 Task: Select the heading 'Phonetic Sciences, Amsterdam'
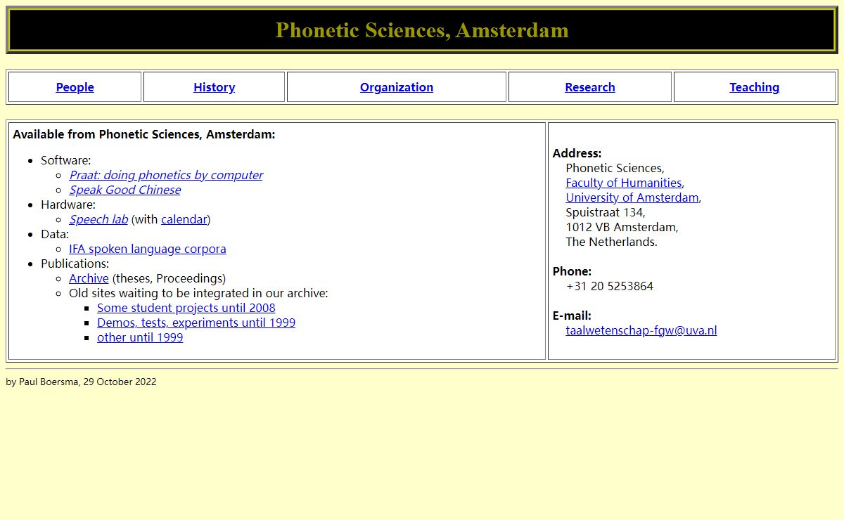pos(422,30)
